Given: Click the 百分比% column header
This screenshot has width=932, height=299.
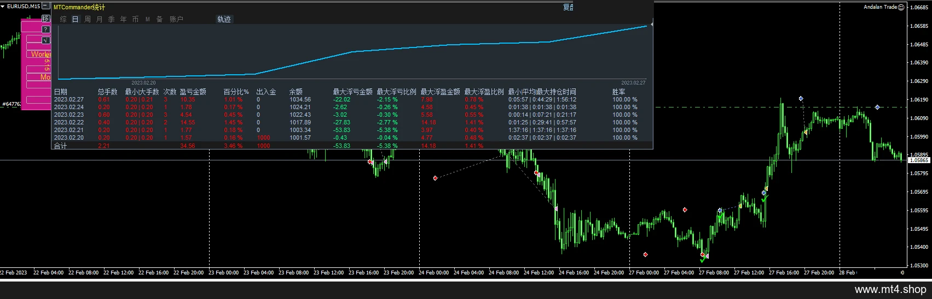Looking at the screenshot, I should coord(236,92).
